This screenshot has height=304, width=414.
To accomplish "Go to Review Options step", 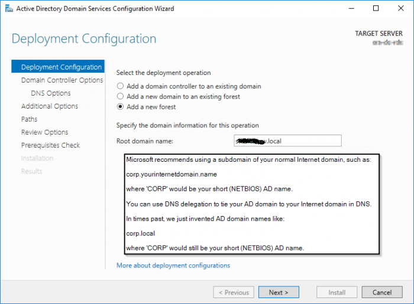I will [x=44, y=132].
